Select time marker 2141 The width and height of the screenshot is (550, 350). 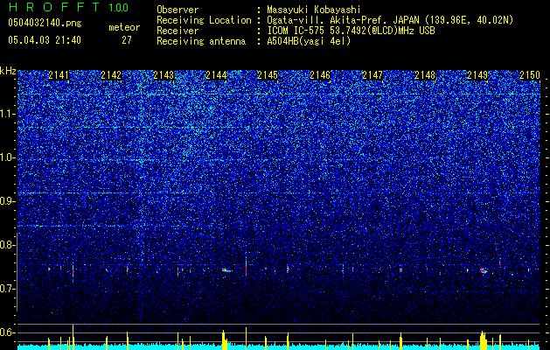pos(59,75)
